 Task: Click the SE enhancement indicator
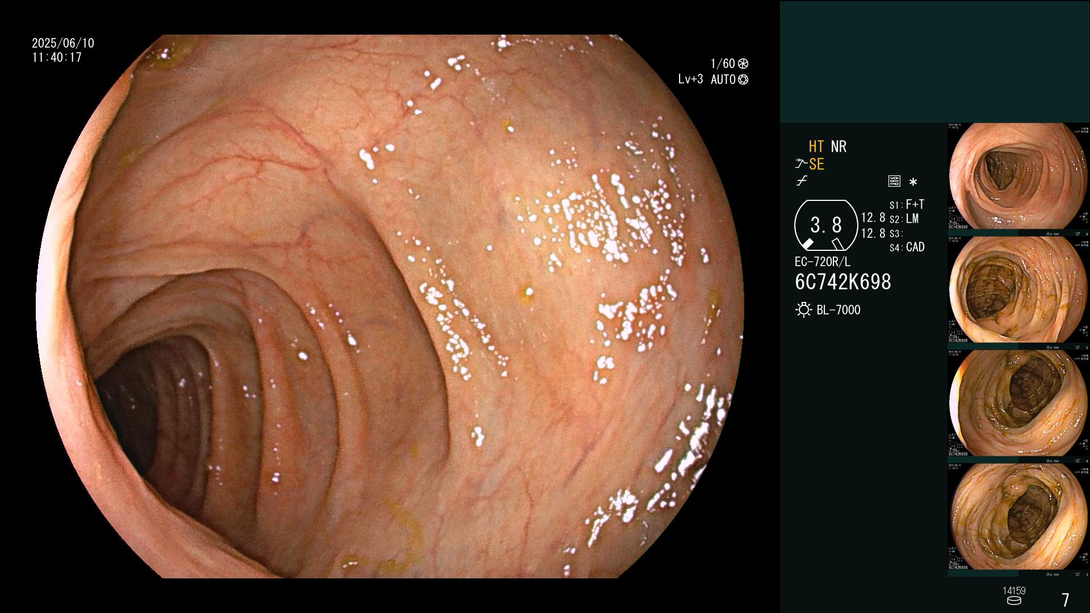coord(816,164)
